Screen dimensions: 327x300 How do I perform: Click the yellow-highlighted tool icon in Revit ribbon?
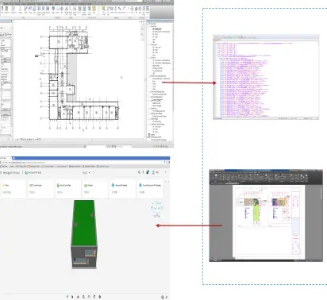(94, 10)
